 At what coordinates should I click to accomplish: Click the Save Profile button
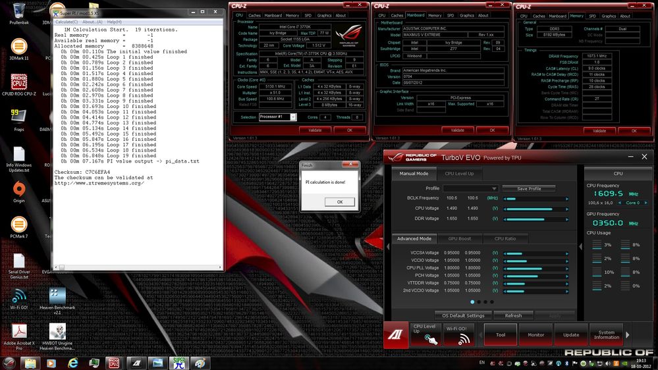pyautogui.click(x=529, y=188)
